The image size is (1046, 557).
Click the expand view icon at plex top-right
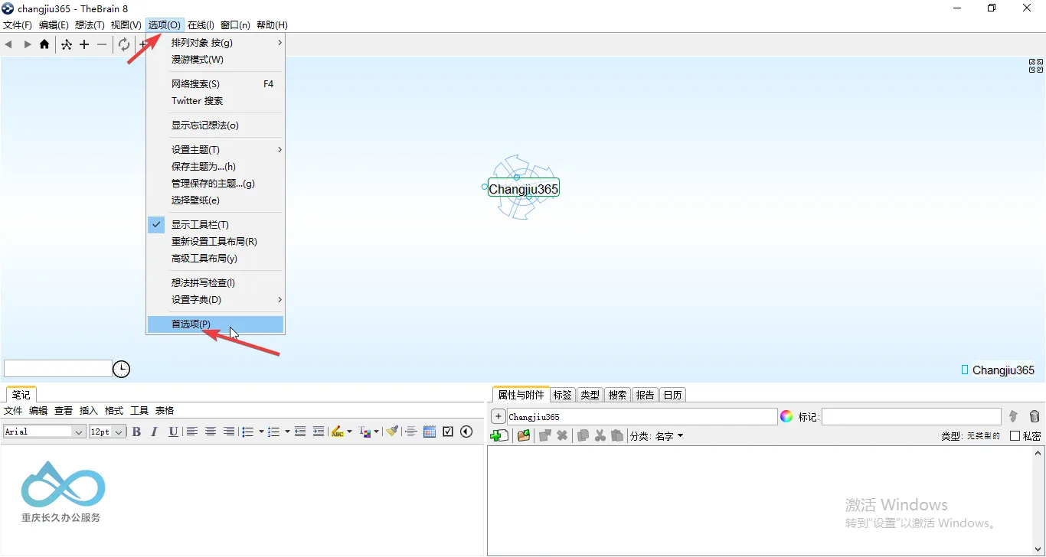[x=1036, y=66]
